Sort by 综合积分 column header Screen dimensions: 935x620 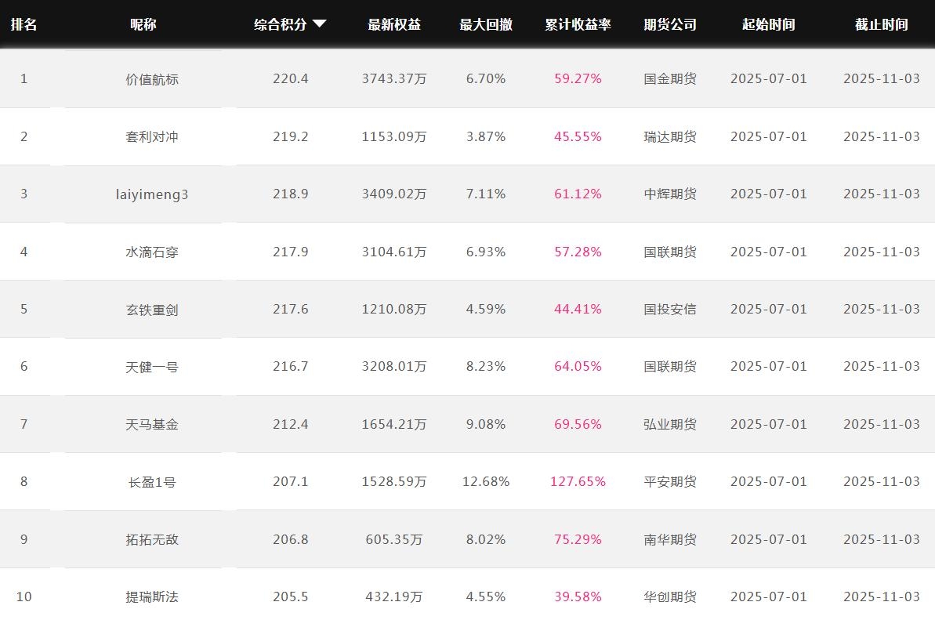[281, 24]
